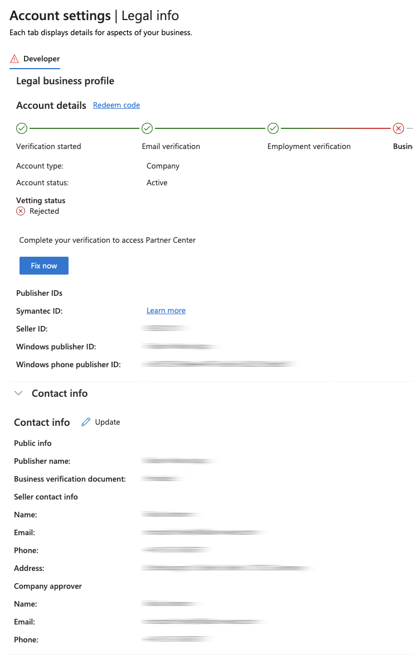Click the "Active" account status value
Screen dimensions: 413x663
coord(157,182)
